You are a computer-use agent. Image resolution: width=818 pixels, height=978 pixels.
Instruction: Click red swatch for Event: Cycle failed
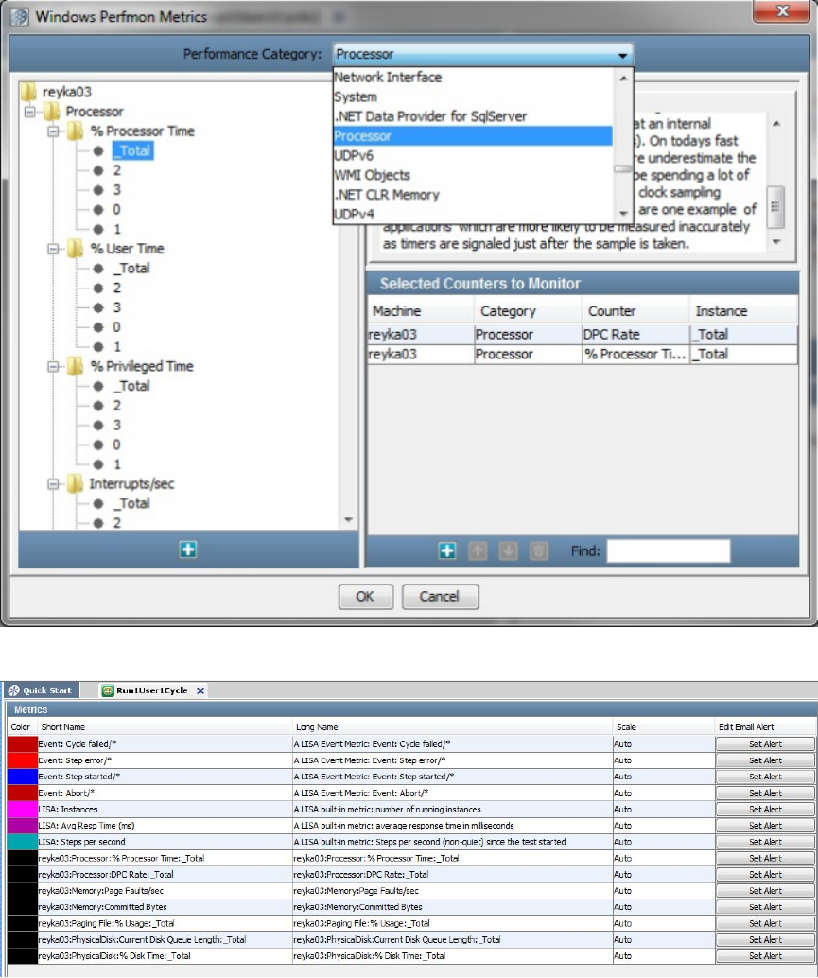[x=23, y=744]
